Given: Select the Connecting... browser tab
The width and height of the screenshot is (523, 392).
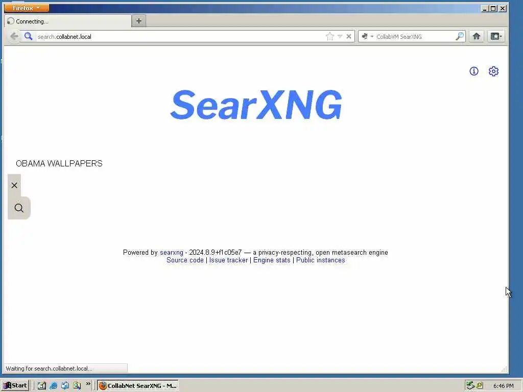Looking at the screenshot, I should coord(68,21).
